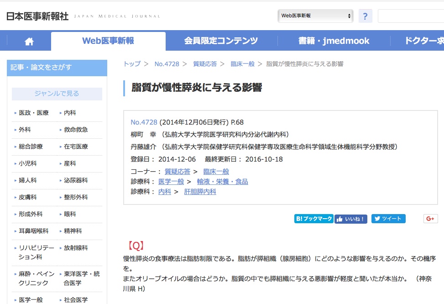Switch to the 会員限定コンテンツ tab
Image resolution: width=444 pixels, height=304 pixels.
[221, 41]
